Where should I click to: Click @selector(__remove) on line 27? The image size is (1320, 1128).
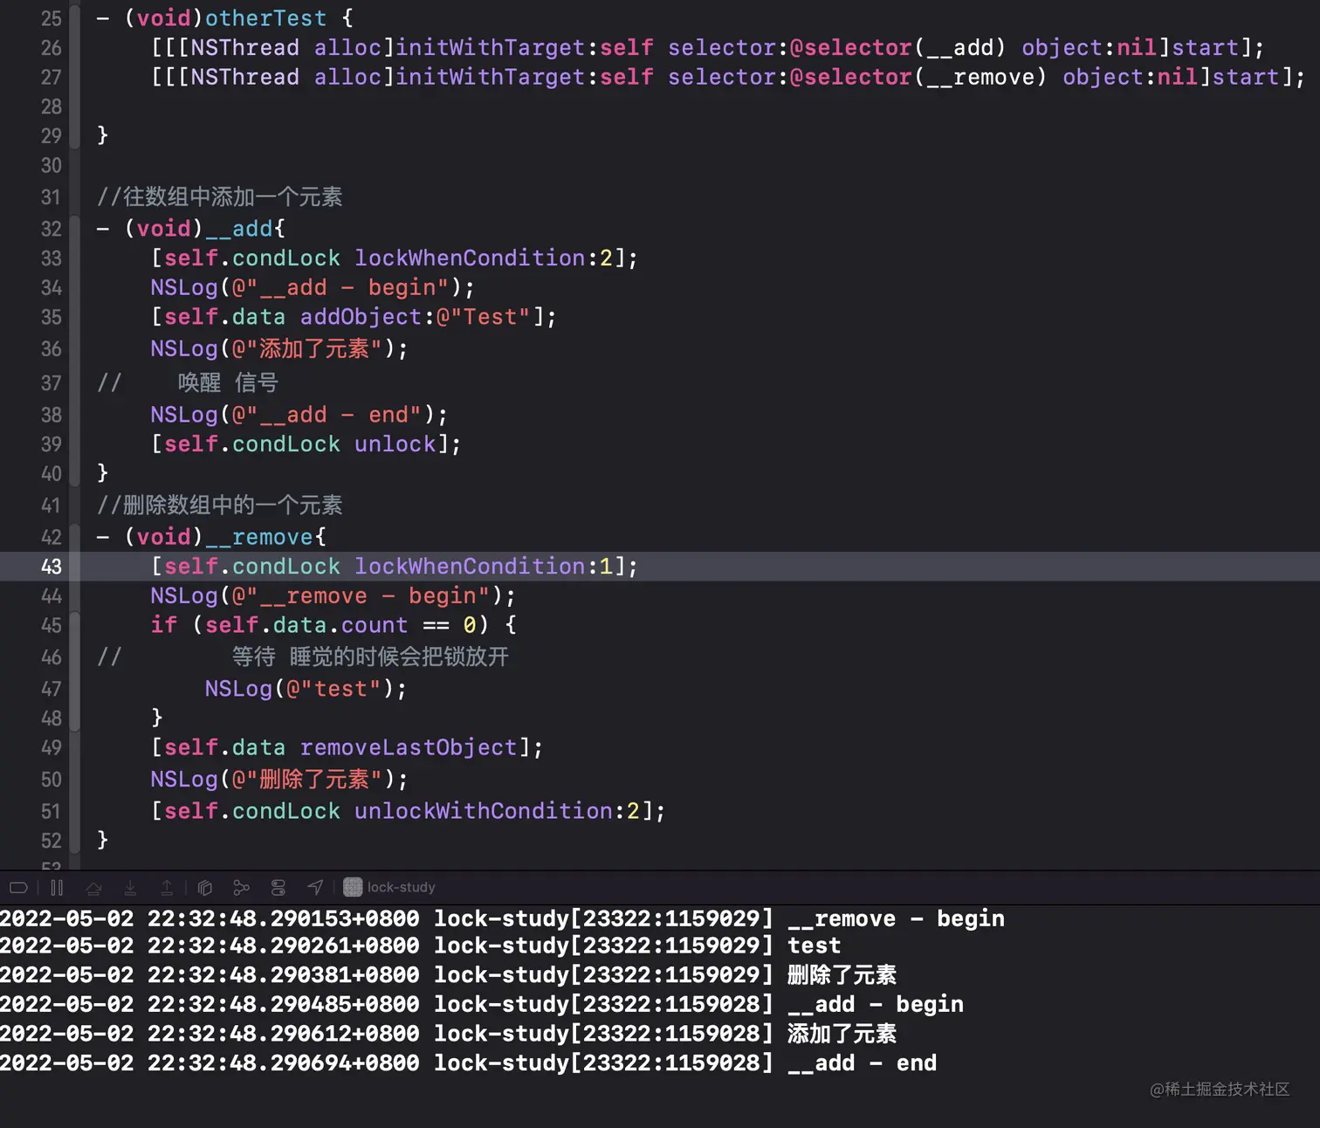click(x=918, y=78)
